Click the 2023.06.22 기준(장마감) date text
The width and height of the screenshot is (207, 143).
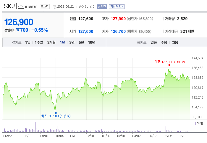[x=76, y=7]
